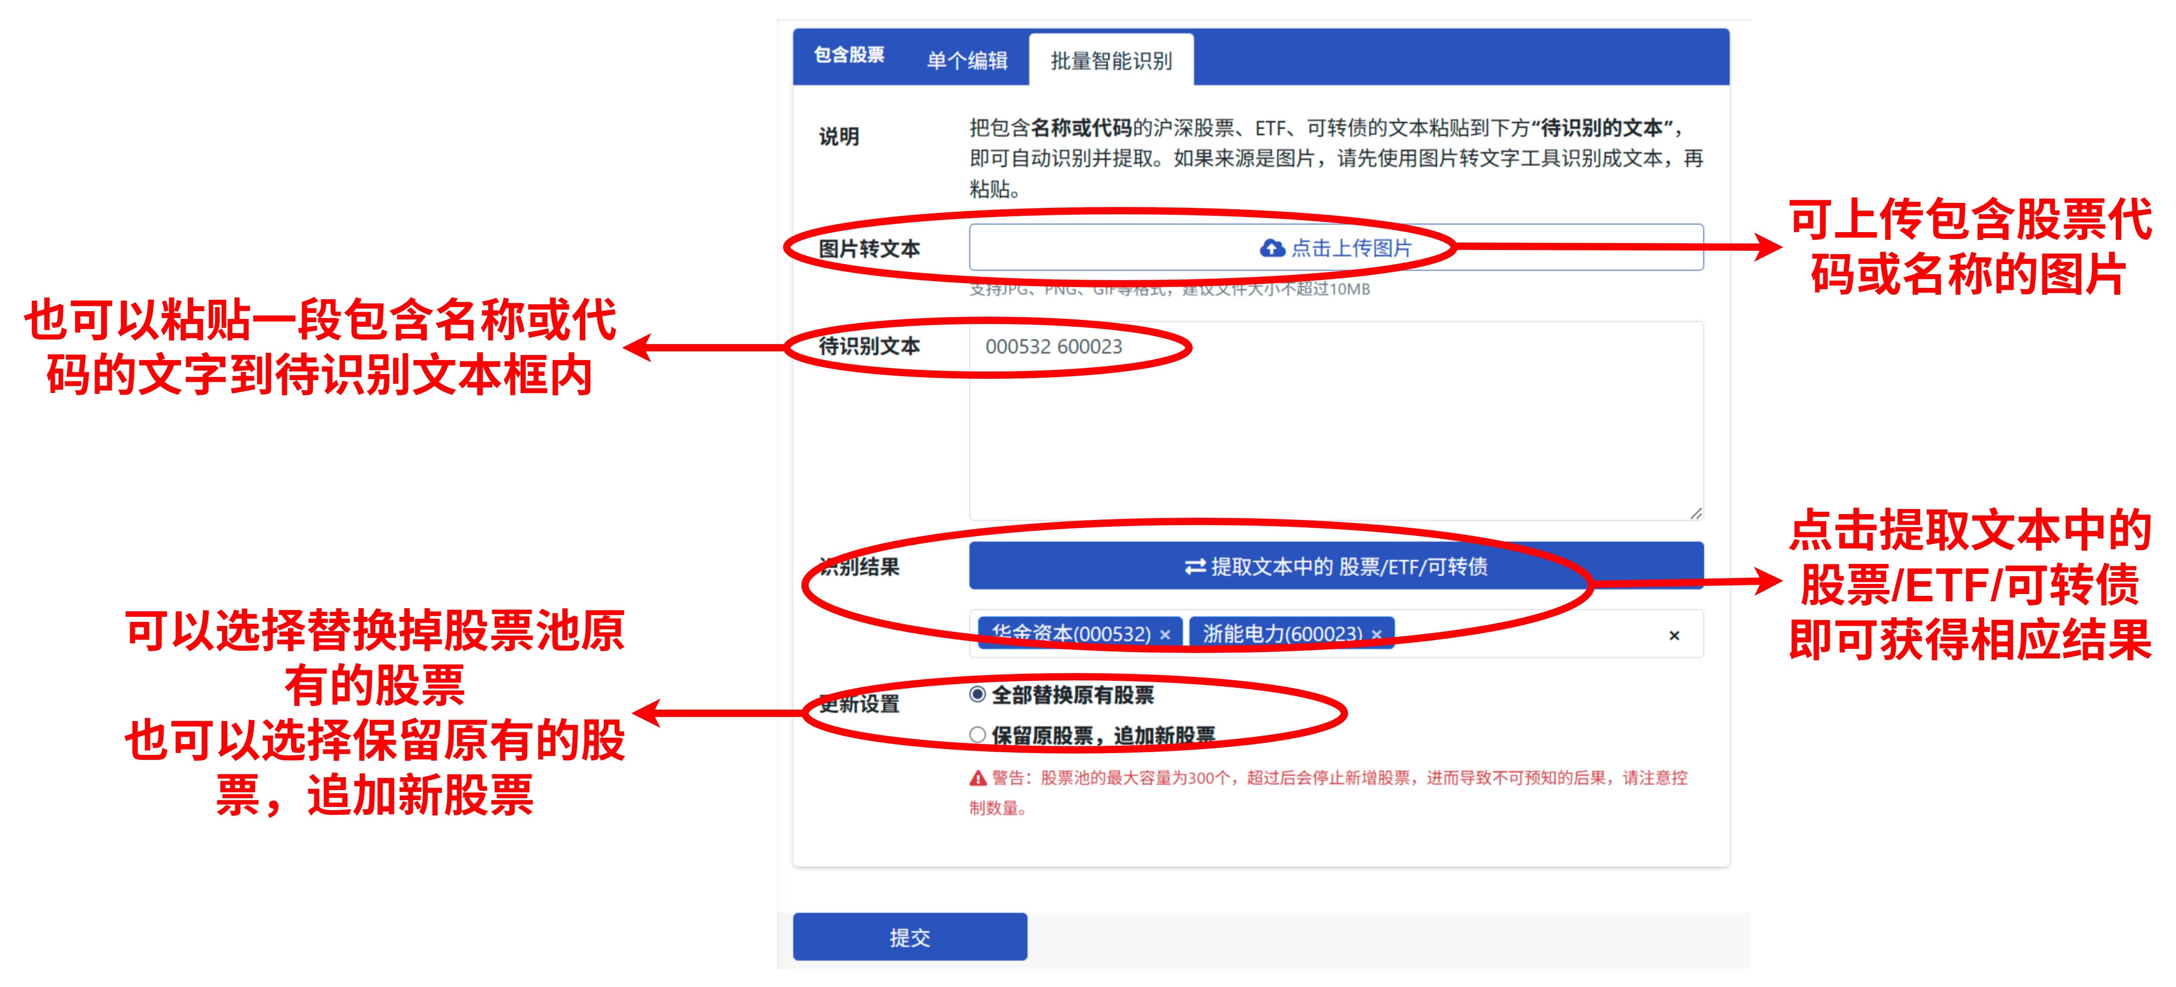The width and height of the screenshot is (2176, 987).
Task: Switch to the 批量智能识别 tab
Action: pos(1111,61)
